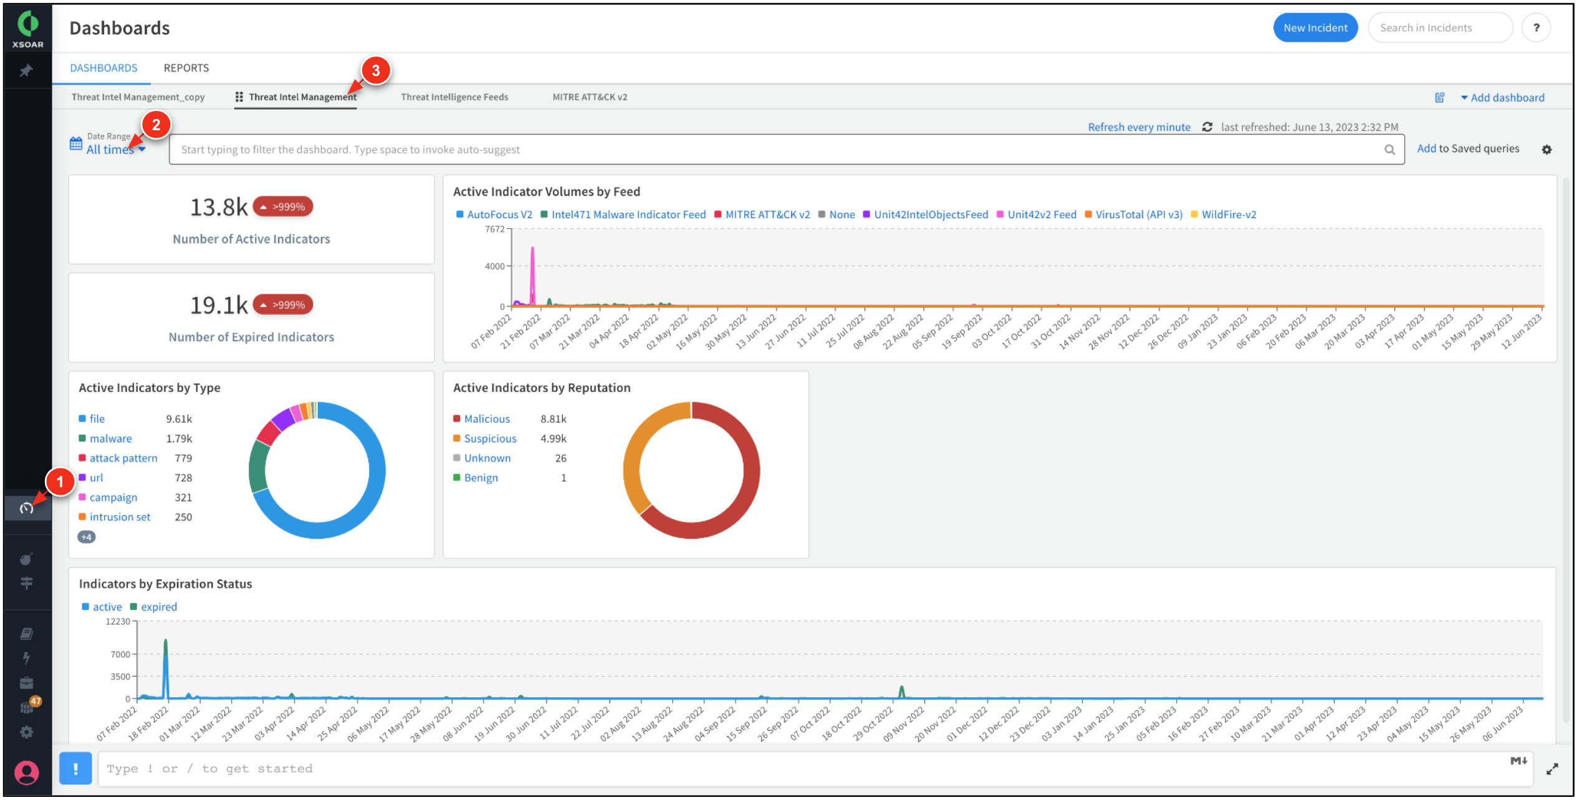1577x800 pixels.
Task: Click the malware link in Indicators by Type
Action: 111,439
